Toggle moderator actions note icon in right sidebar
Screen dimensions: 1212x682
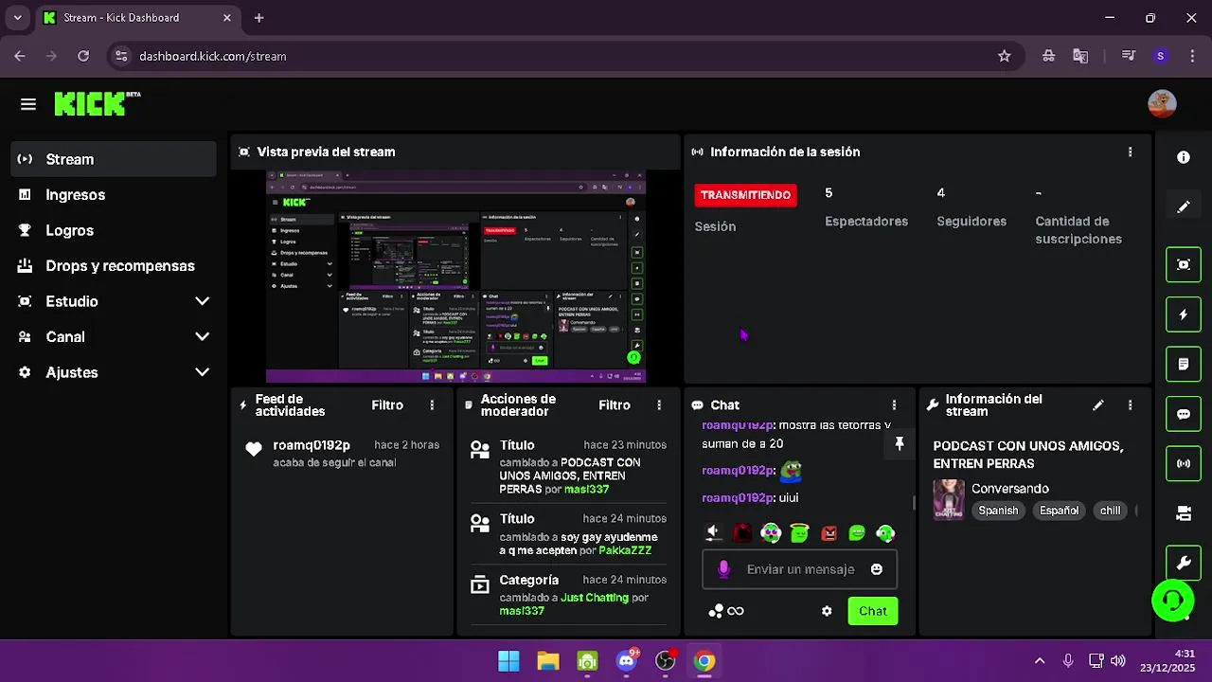point(1184,364)
